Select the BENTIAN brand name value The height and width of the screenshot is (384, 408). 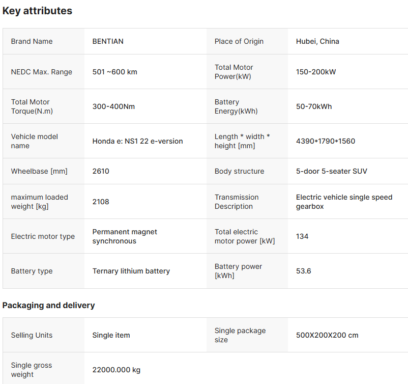pyautogui.click(x=108, y=41)
